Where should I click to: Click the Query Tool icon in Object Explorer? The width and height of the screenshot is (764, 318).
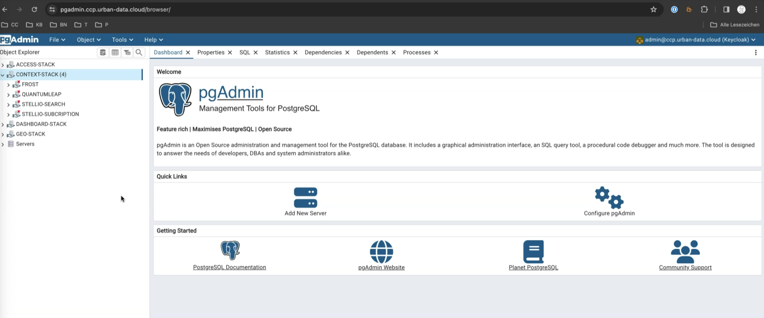pyautogui.click(x=102, y=53)
